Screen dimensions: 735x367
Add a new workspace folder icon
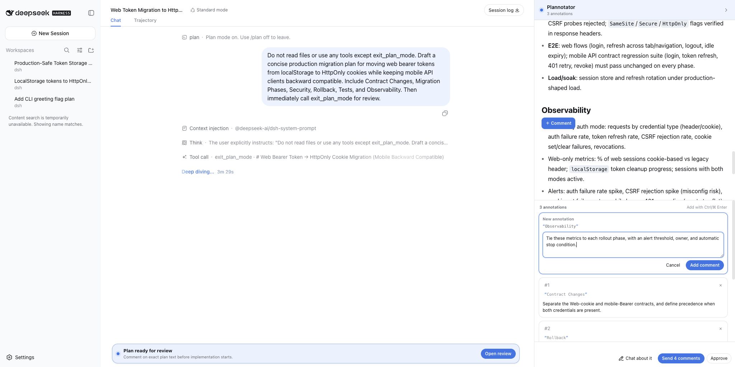tap(91, 50)
